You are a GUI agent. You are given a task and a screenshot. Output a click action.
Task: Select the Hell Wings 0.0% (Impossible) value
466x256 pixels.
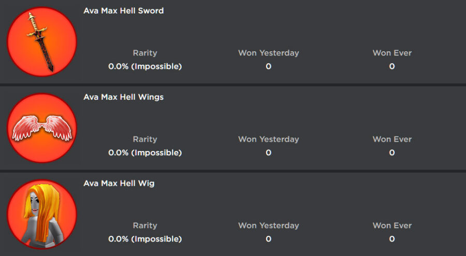pos(145,153)
